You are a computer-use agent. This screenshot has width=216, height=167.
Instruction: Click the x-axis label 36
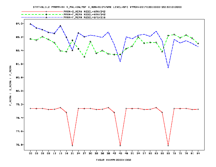point(102,153)
